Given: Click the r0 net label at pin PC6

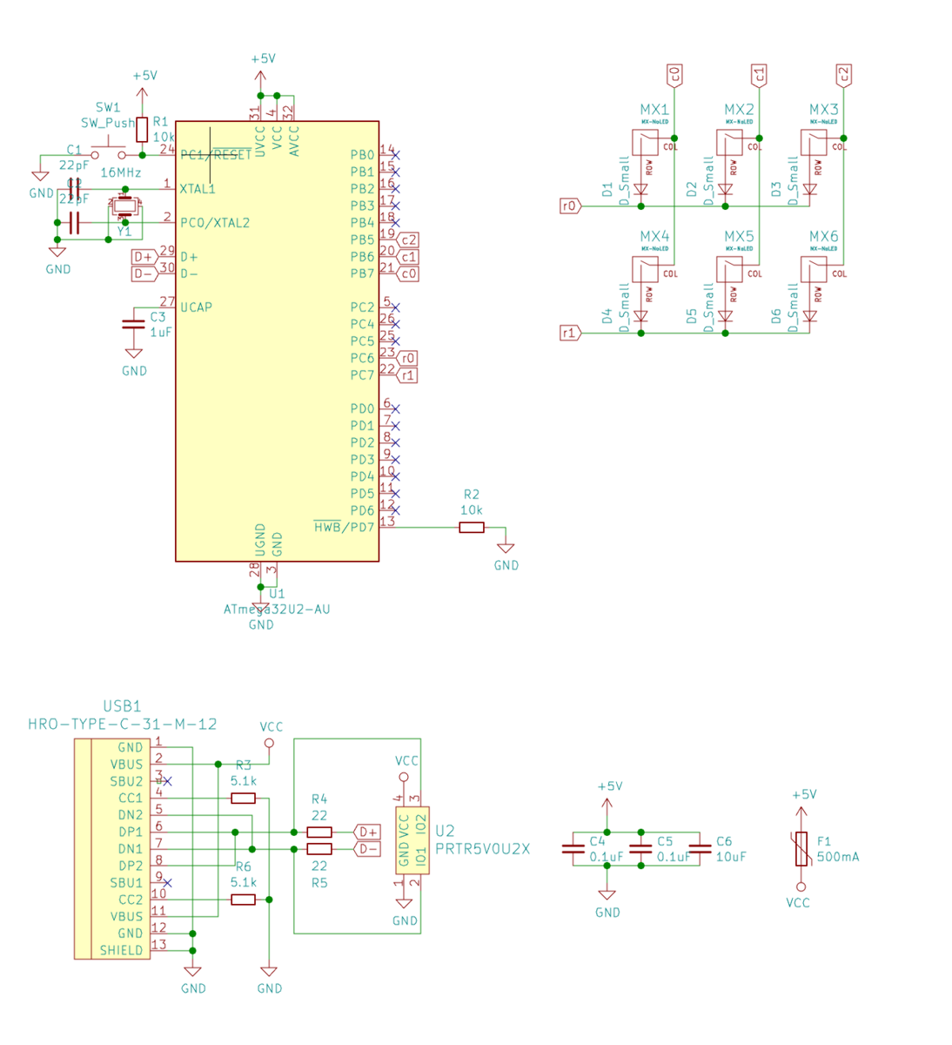Looking at the screenshot, I should coord(406,358).
